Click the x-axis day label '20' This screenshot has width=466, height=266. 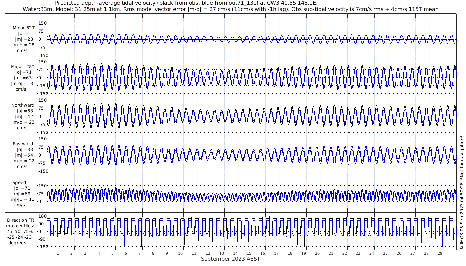tap(317, 253)
